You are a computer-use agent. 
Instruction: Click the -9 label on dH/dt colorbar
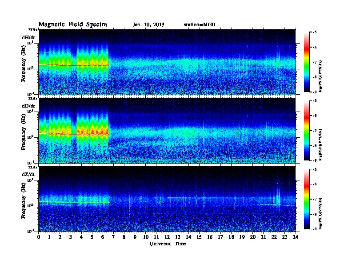pyautogui.click(x=315, y=92)
